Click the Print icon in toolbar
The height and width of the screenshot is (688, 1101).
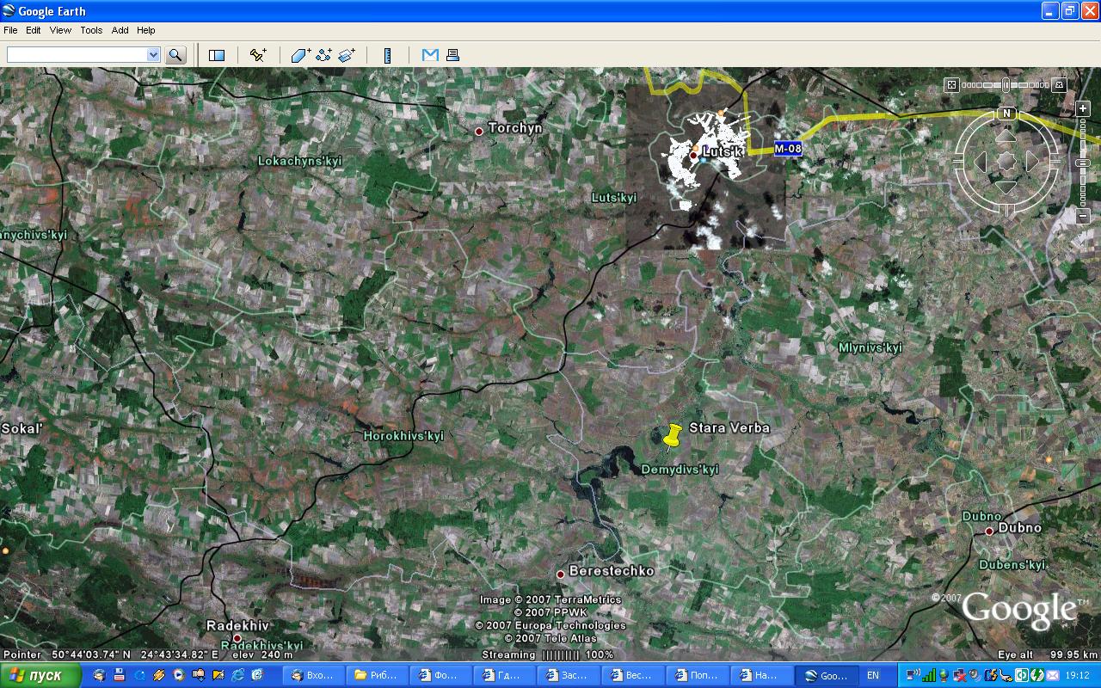pyautogui.click(x=452, y=55)
